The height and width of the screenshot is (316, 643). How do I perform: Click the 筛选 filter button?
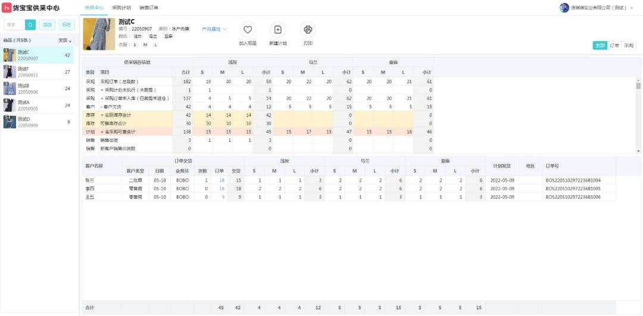click(47, 25)
